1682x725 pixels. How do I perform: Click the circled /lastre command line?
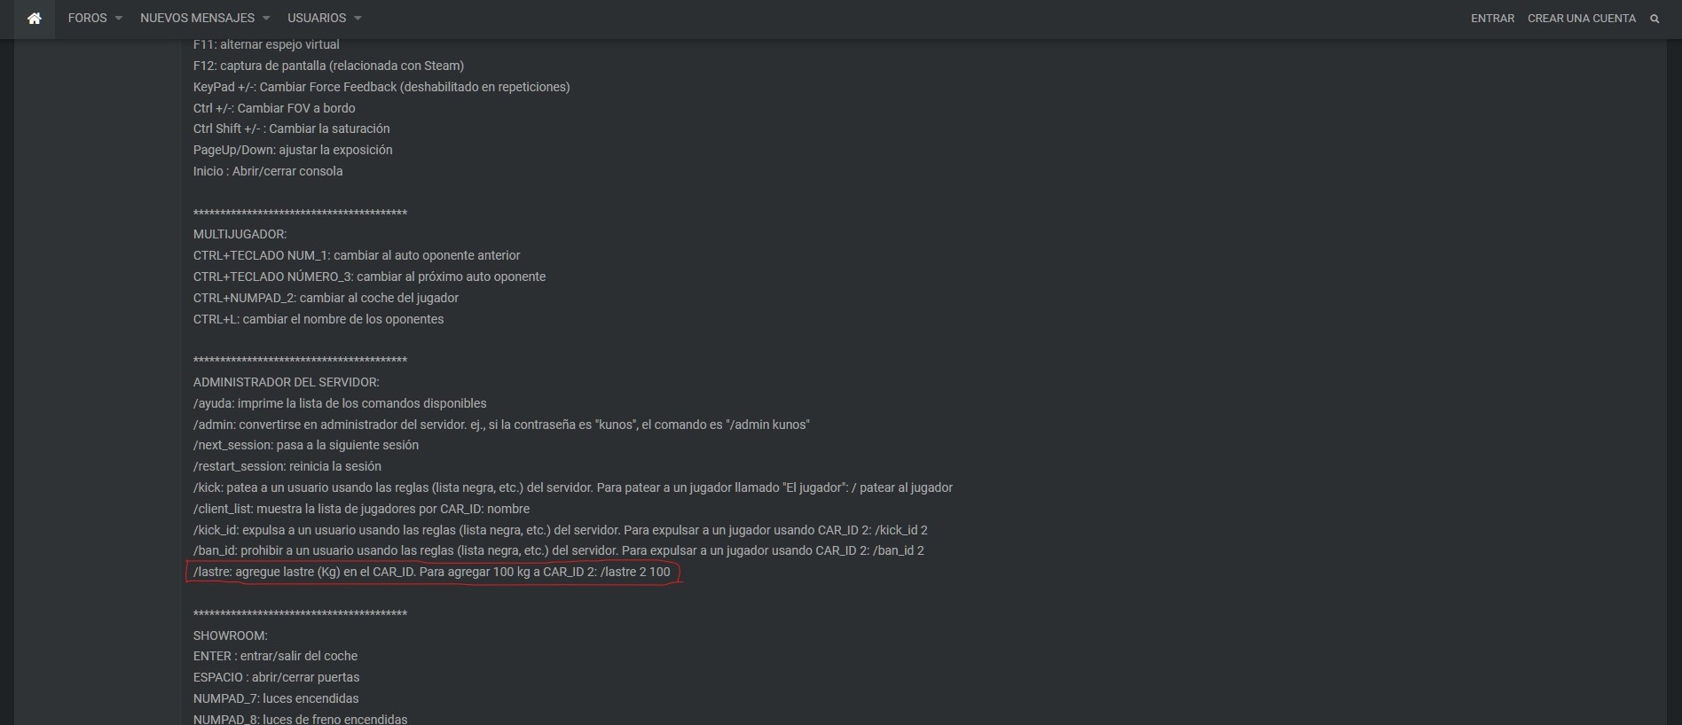pyautogui.click(x=432, y=572)
